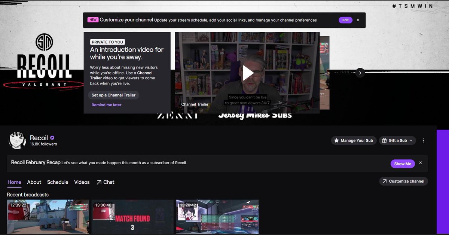Pop out the Chat tab

click(105, 182)
